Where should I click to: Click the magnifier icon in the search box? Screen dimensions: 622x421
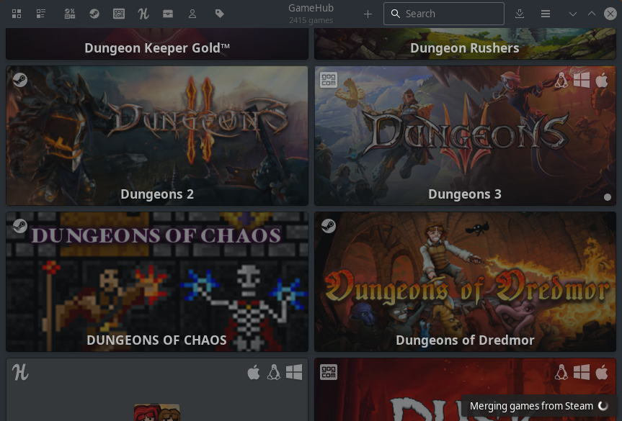click(x=395, y=14)
